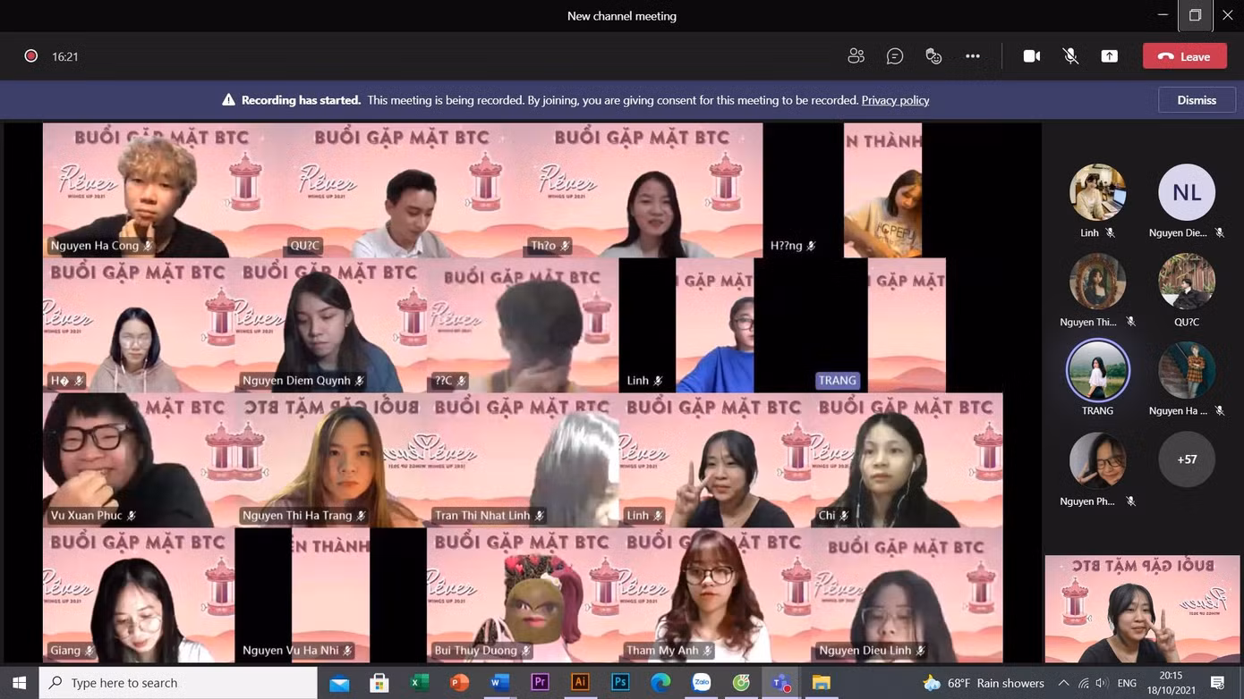1244x699 pixels.
Task: Open the Privacy policy link
Action: [895, 100]
